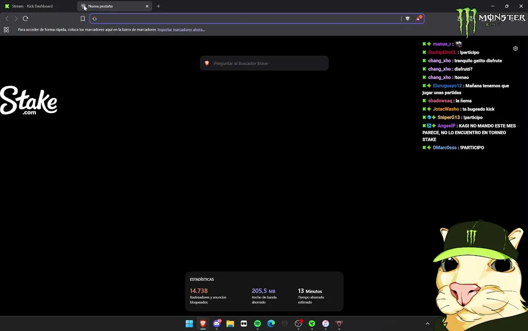Image resolution: width=528 pixels, height=331 pixels.
Task: Open Microsoft Edge from the taskbar
Action: coord(271,324)
